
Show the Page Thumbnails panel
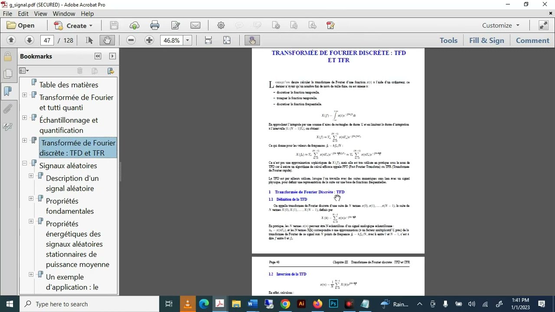[x=7, y=74]
